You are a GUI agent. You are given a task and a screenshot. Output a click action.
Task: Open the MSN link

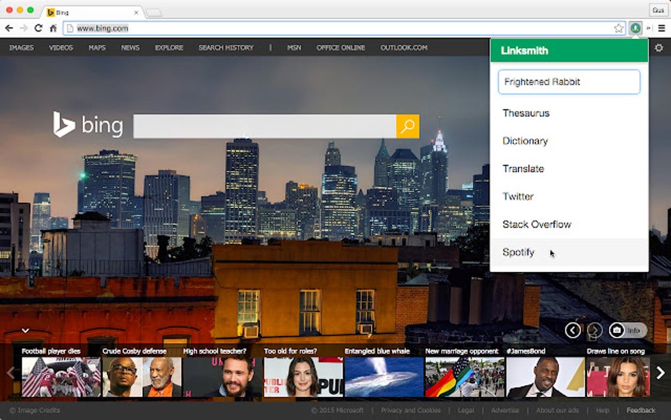click(294, 48)
